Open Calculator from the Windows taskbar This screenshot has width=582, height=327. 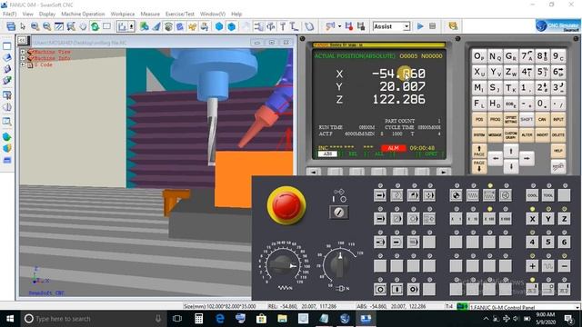tap(198, 319)
